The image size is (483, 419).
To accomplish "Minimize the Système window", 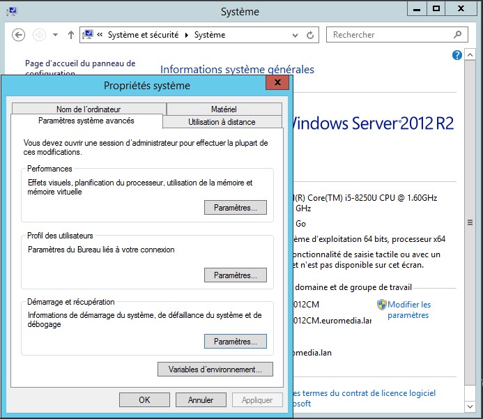I will 417,8.
